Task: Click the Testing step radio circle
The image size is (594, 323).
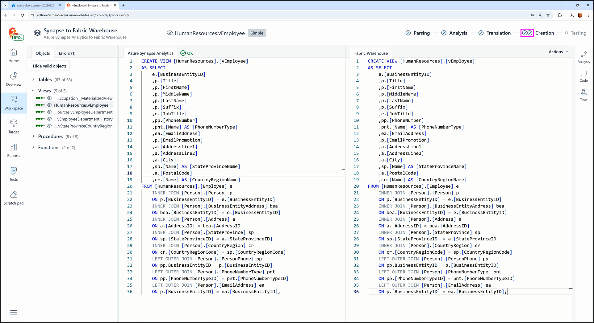Action: [x=566, y=33]
